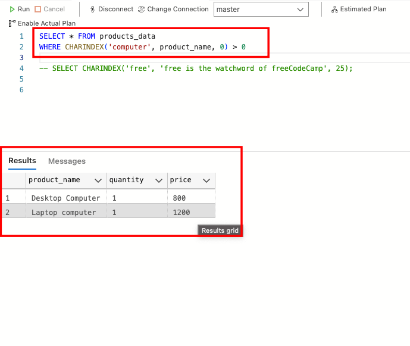
Task: Open Change Connection
Action: (173, 9)
